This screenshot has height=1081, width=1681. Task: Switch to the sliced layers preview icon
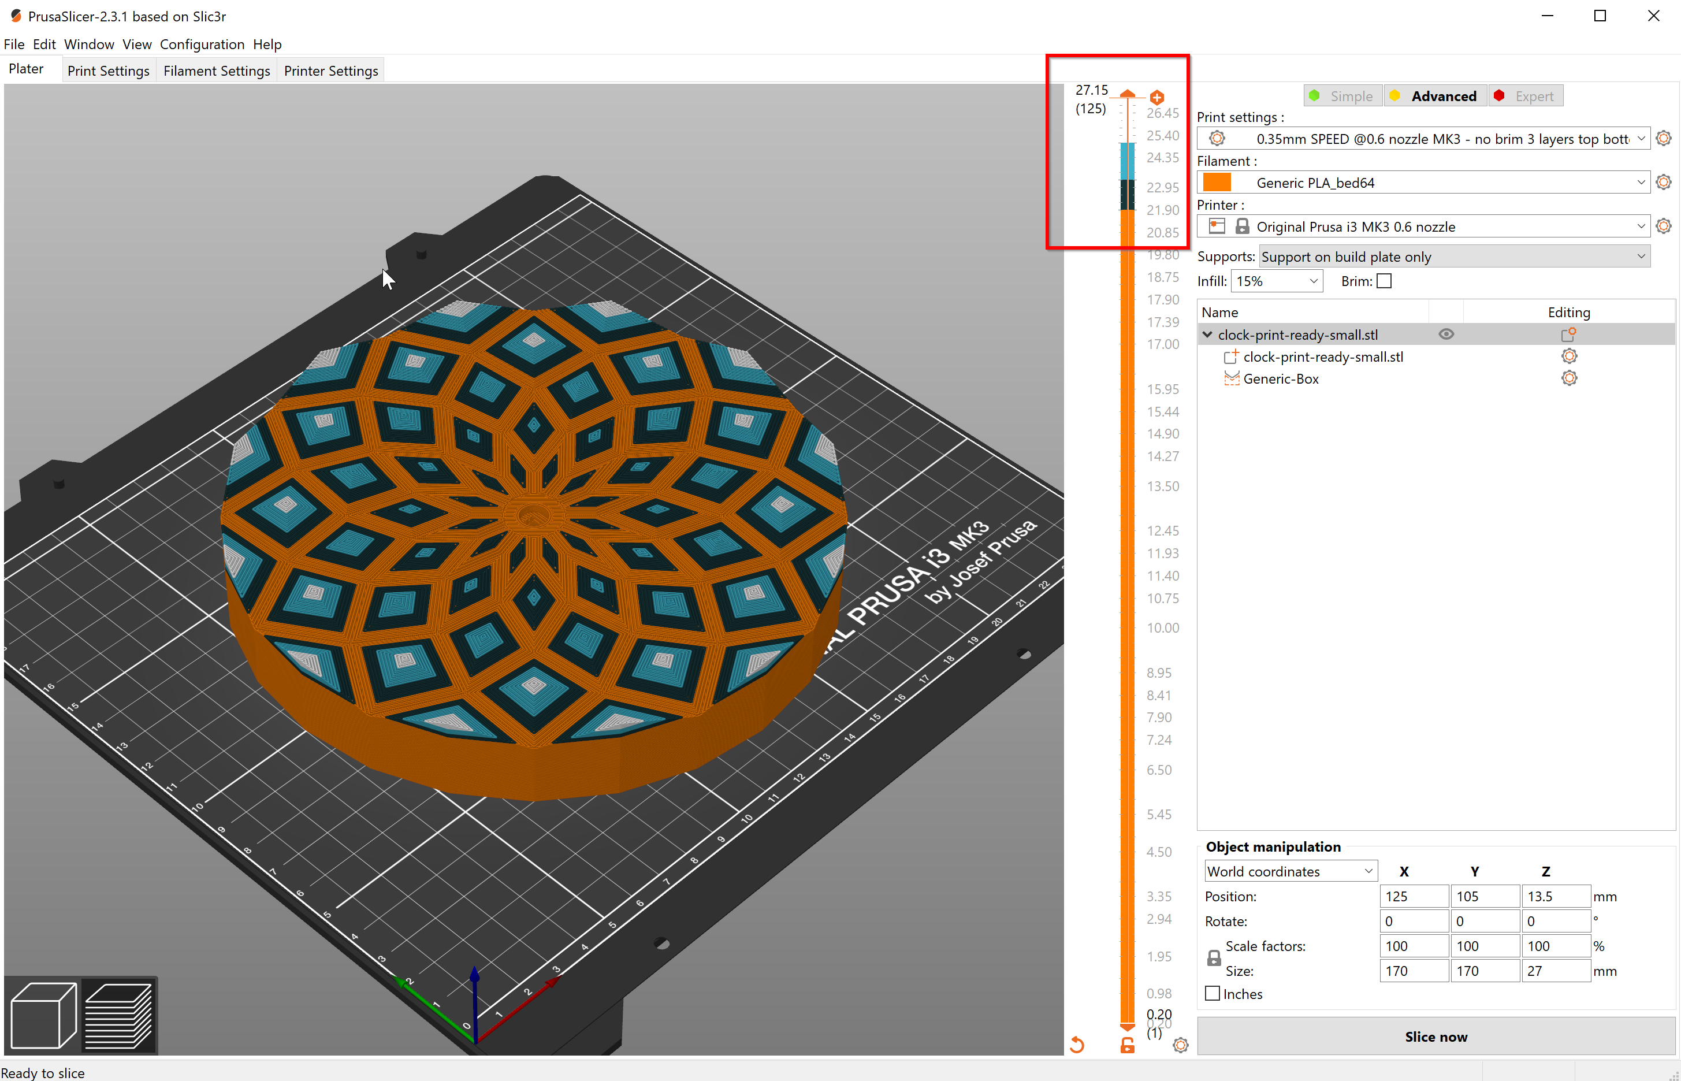[118, 1015]
